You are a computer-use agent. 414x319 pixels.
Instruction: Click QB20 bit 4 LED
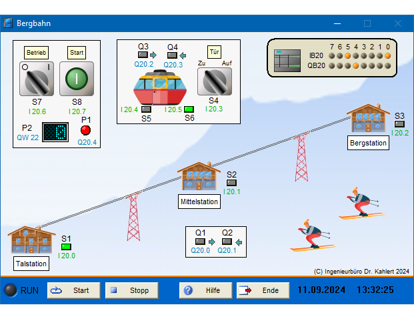click(355, 66)
